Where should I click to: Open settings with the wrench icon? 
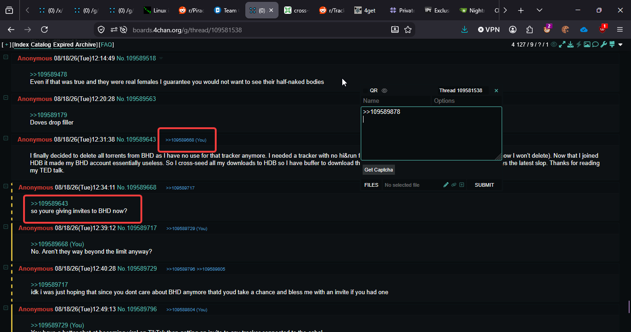point(604,45)
